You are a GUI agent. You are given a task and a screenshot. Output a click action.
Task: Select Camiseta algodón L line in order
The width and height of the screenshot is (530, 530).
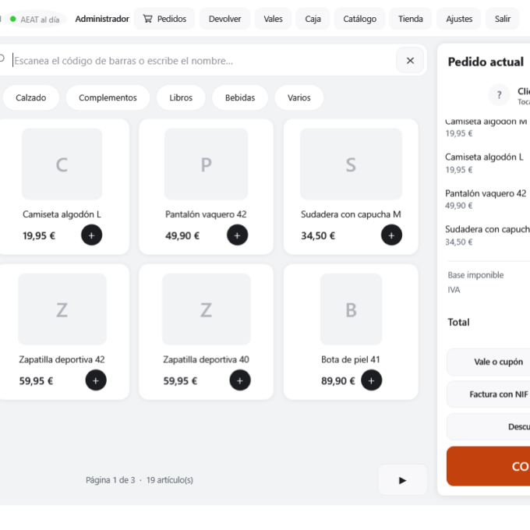coord(487,163)
